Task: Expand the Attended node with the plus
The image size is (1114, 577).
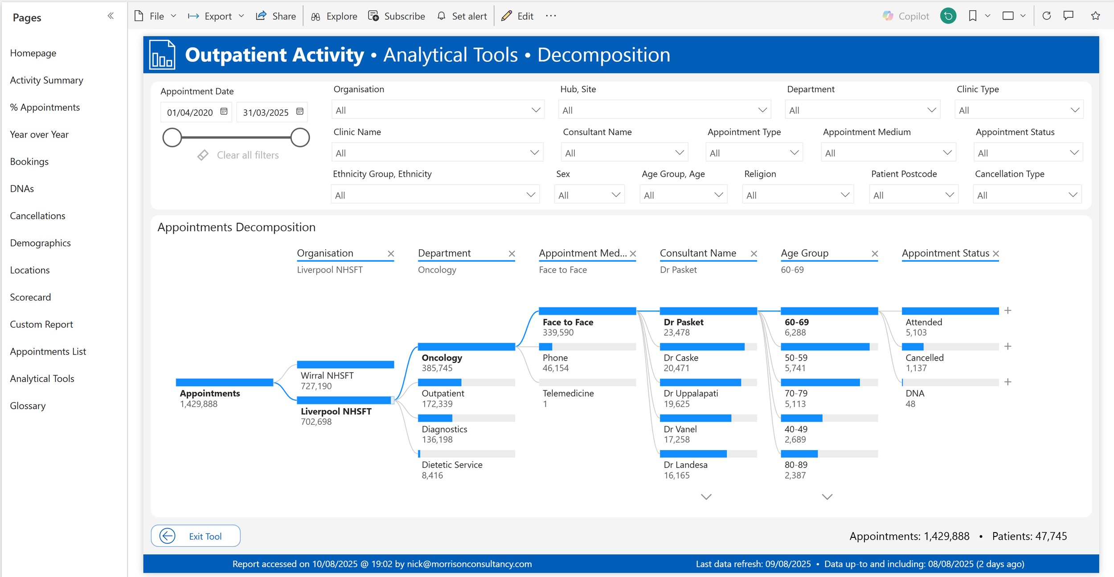Action: (1008, 310)
